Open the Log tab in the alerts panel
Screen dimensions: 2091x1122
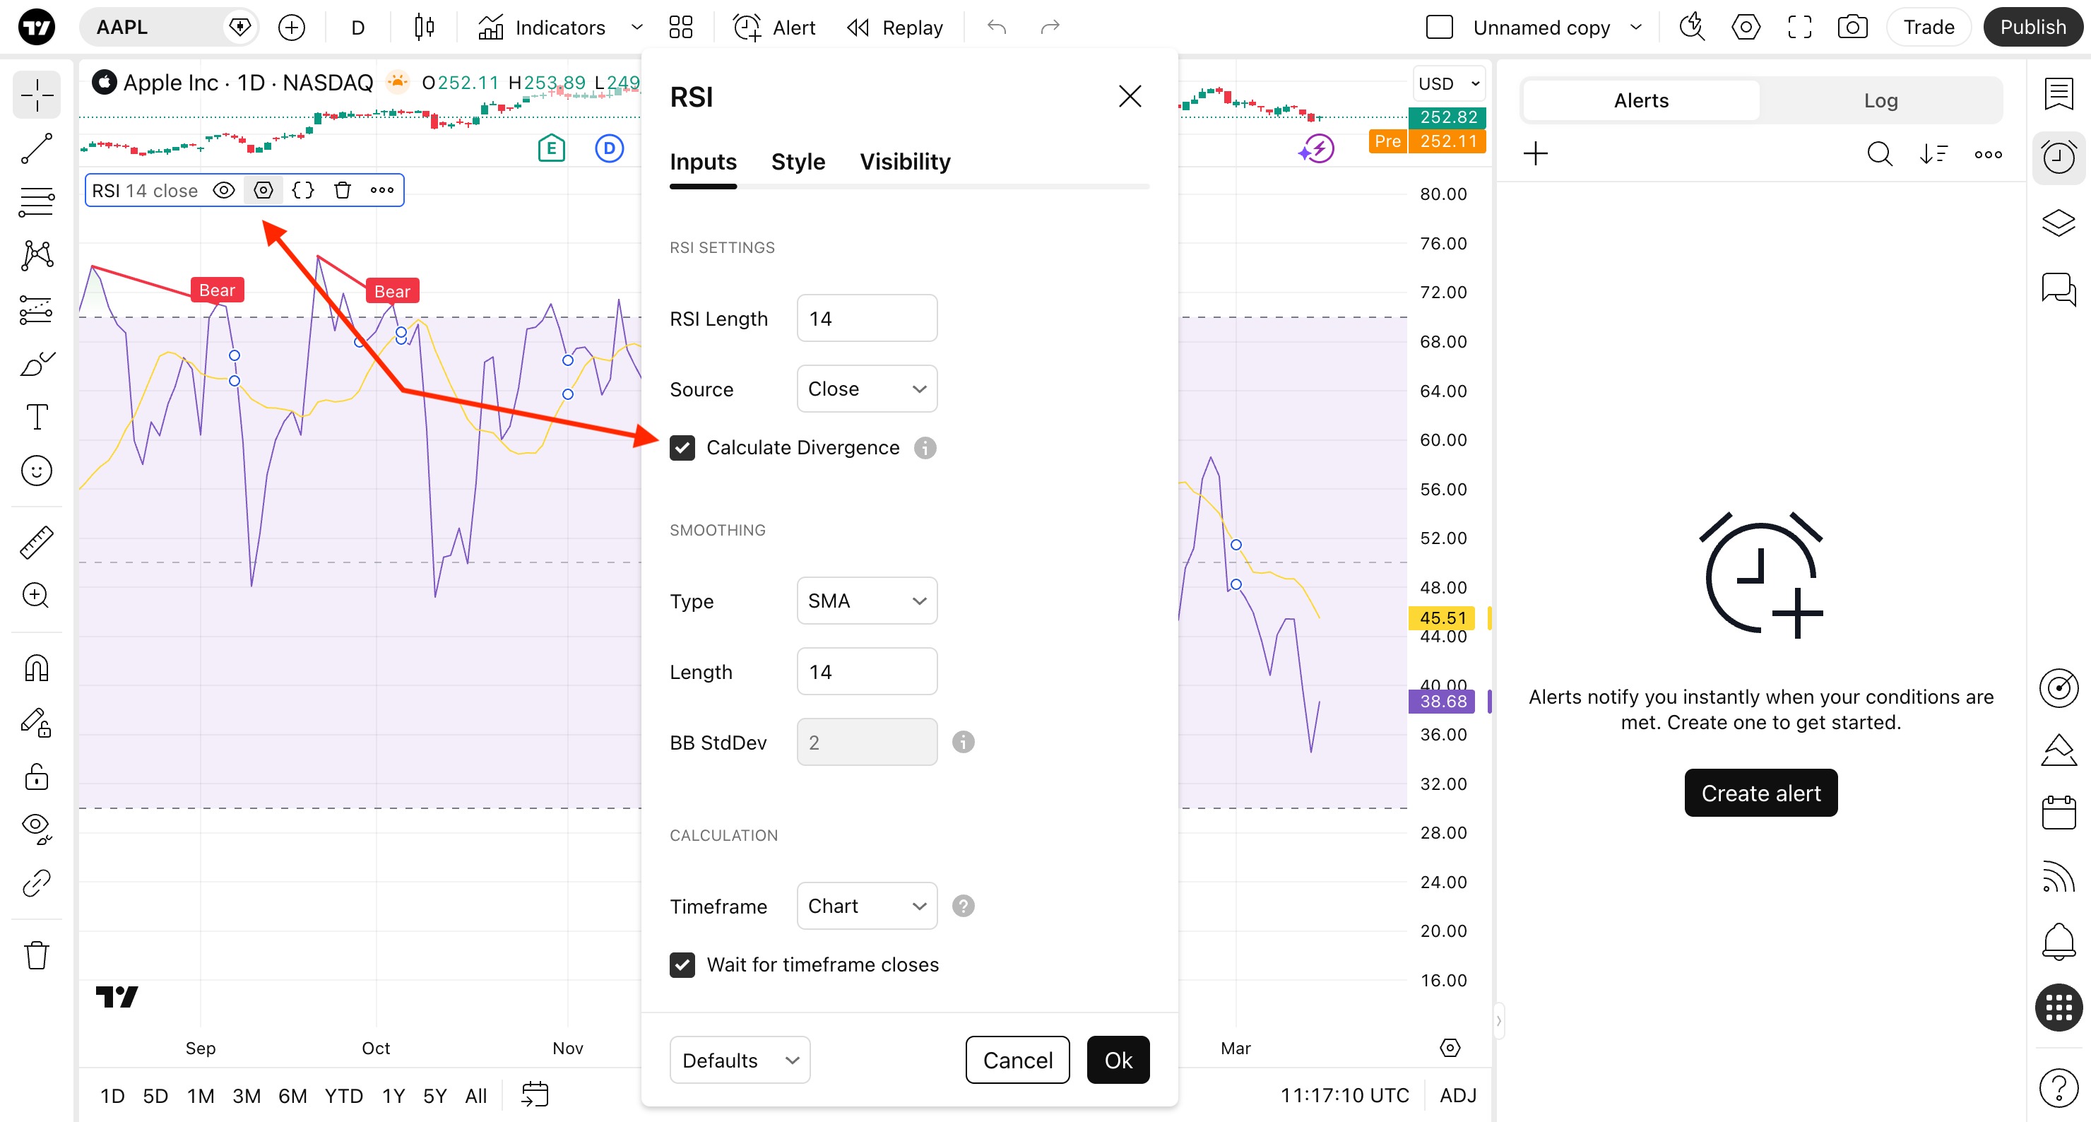tap(1879, 100)
